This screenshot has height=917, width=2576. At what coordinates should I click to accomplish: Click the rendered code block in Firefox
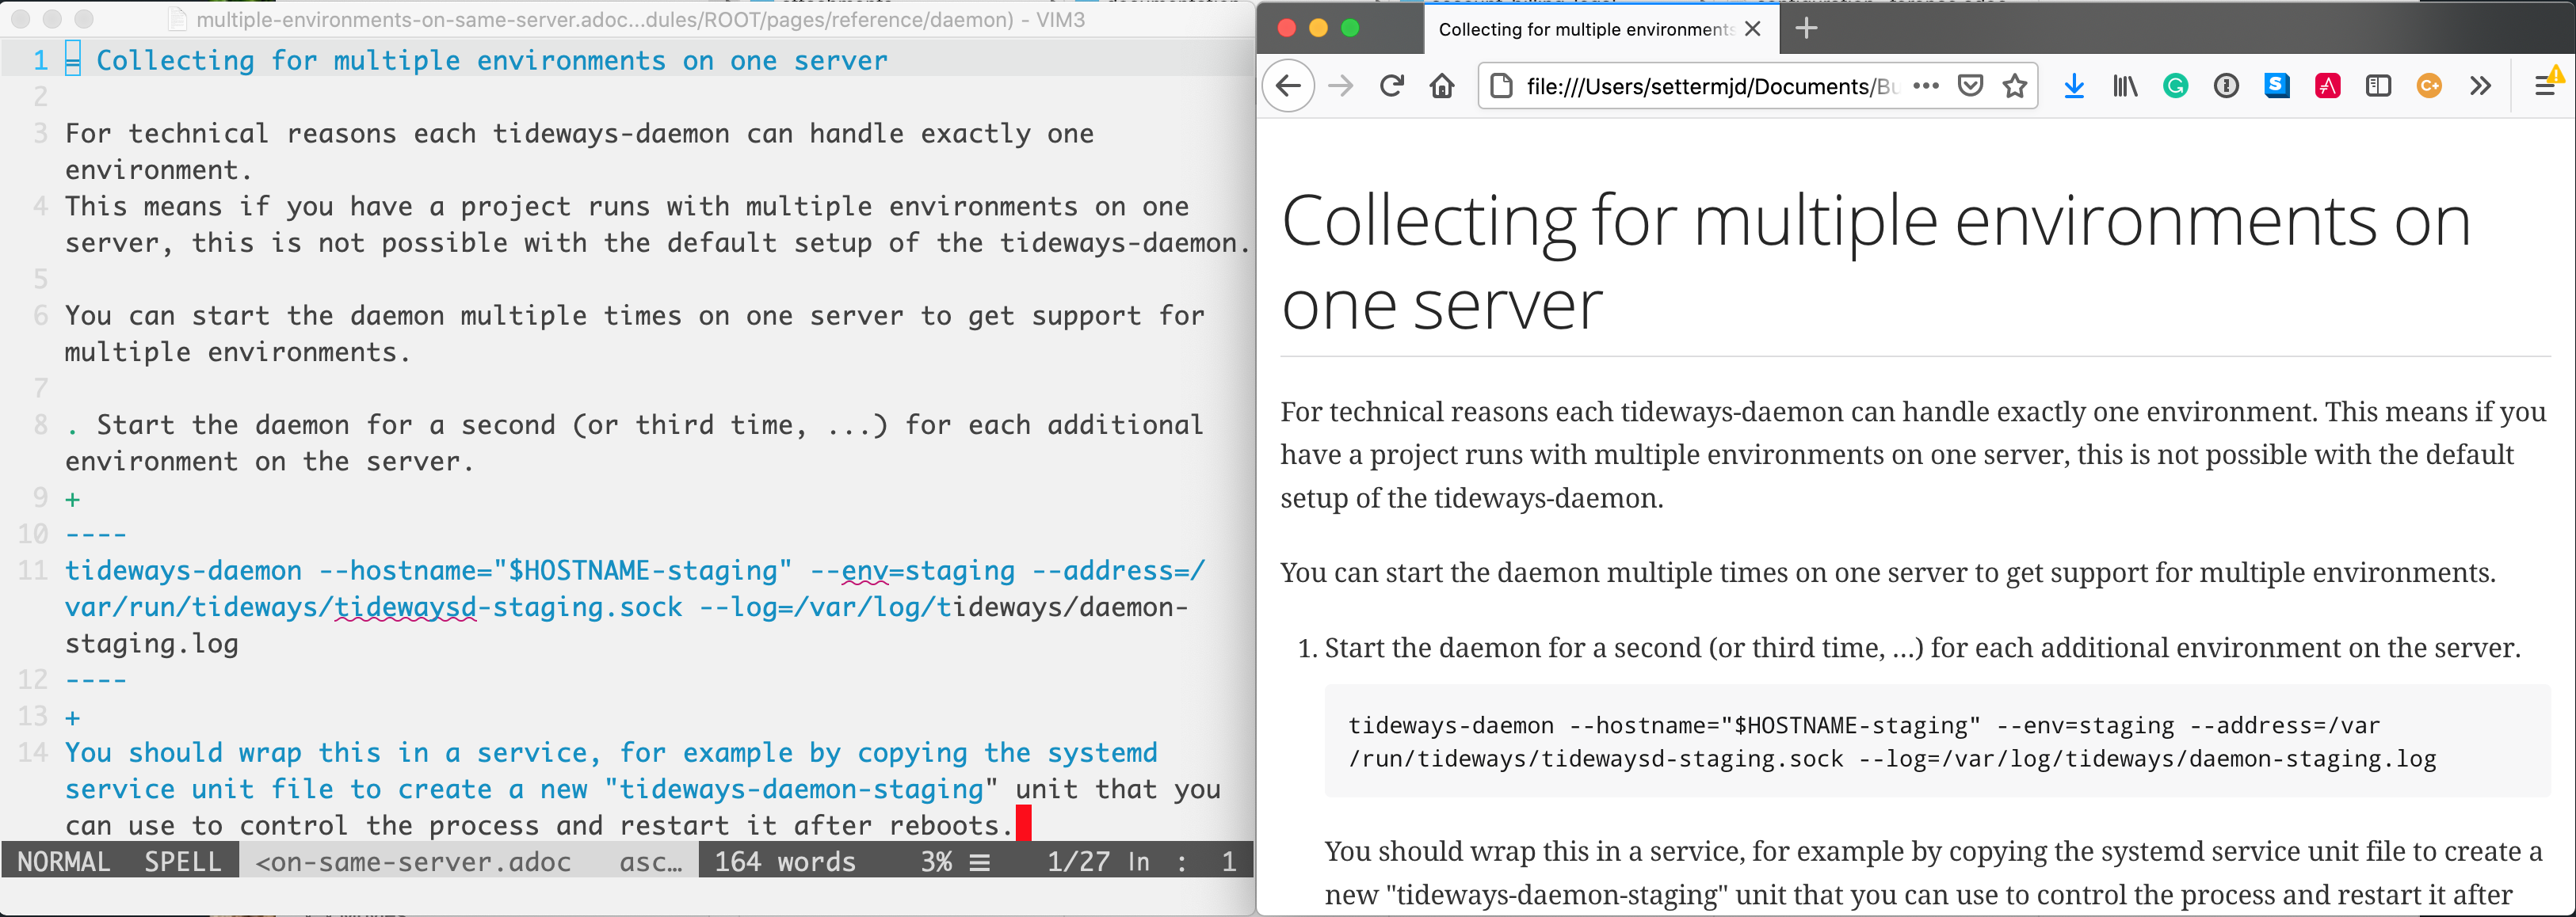(1937, 741)
